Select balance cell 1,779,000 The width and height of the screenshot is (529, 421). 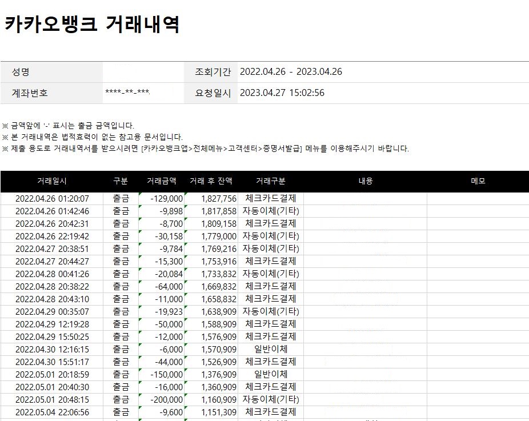click(x=211, y=236)
